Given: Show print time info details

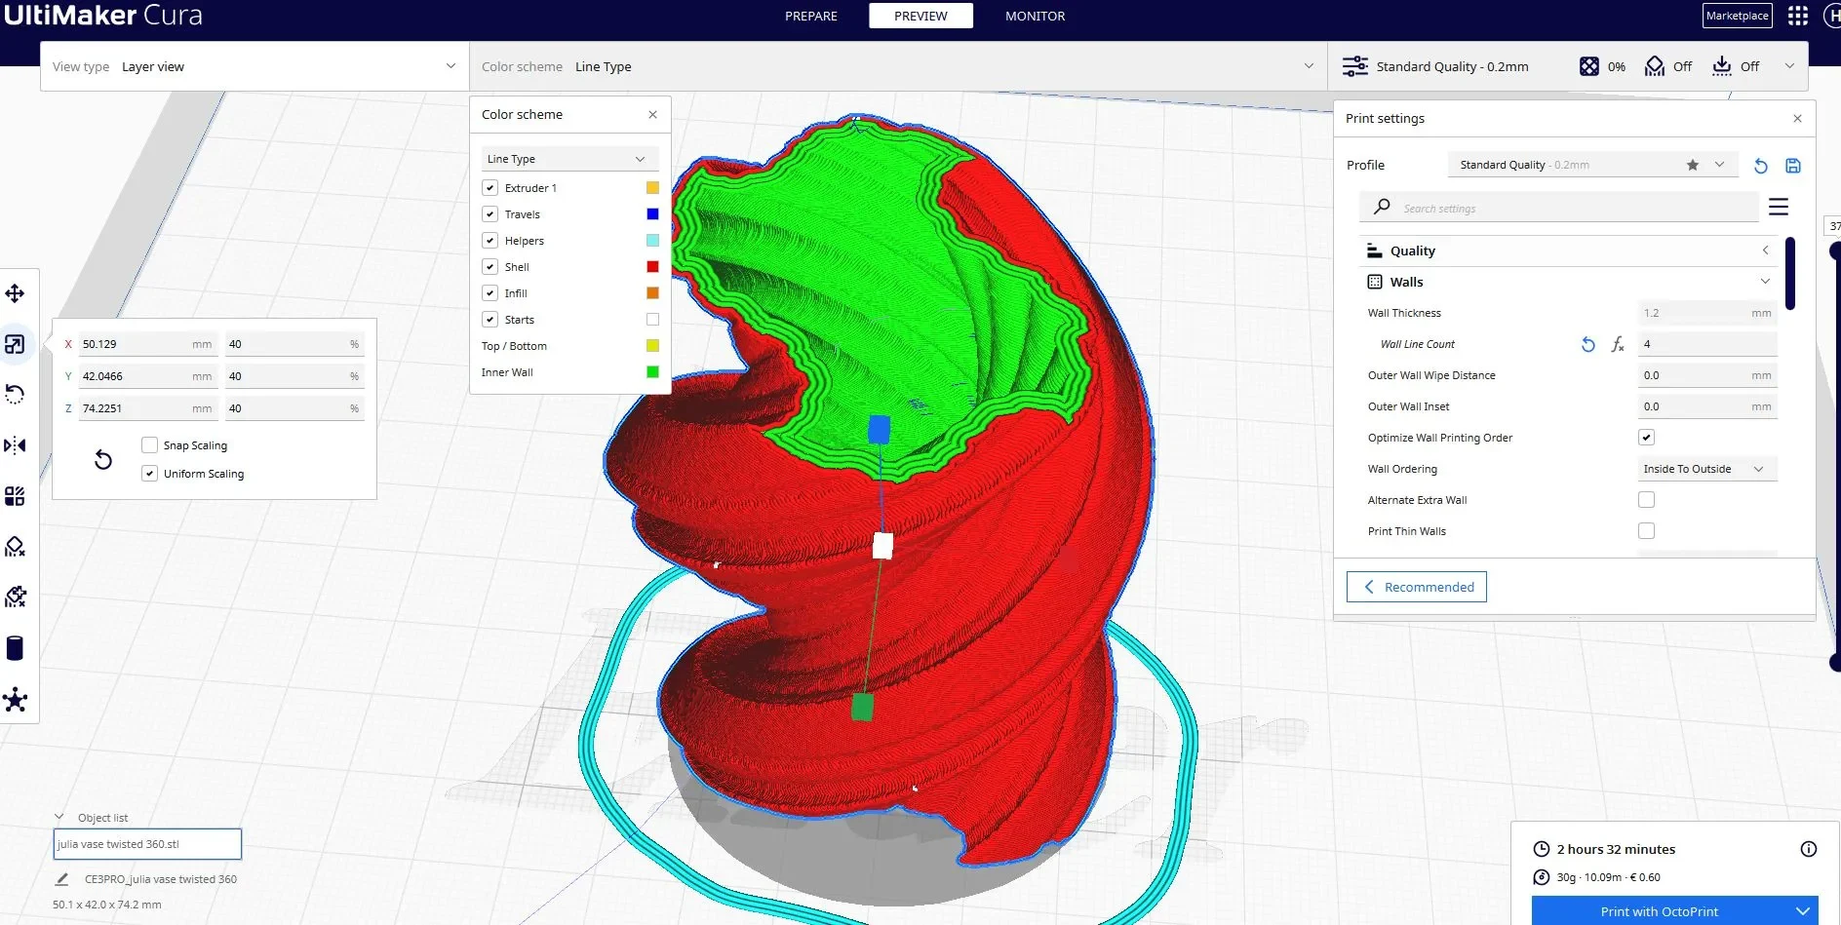Looking at the screenshot, I should 1808,849.
